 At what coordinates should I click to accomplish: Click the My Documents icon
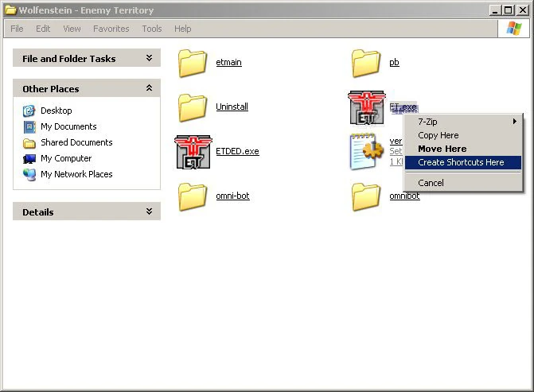coord(29,127)
